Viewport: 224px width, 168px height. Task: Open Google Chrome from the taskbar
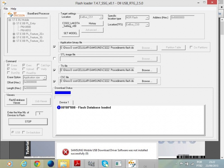[x=37, y=164]
